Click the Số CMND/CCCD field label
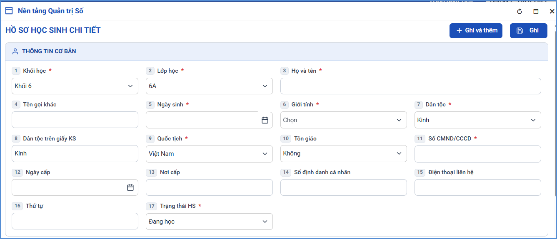Image resolution: width=557 pixels, height=239 pixels. (x=450, y=138)
